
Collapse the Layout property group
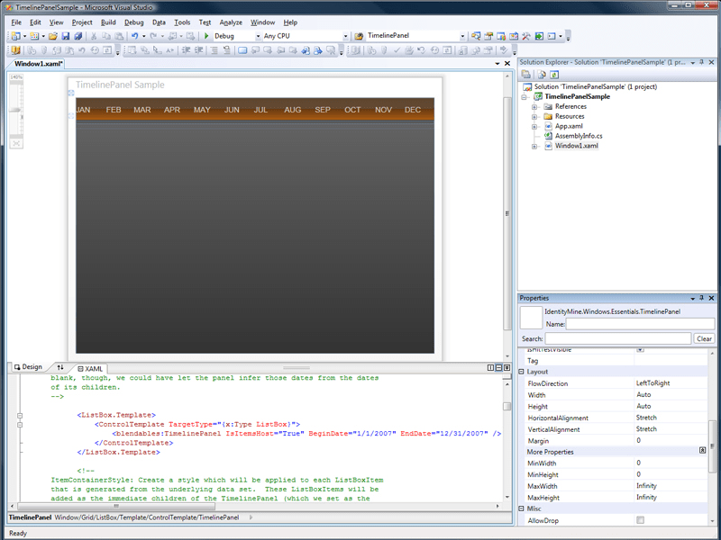(x=522, y=372)
